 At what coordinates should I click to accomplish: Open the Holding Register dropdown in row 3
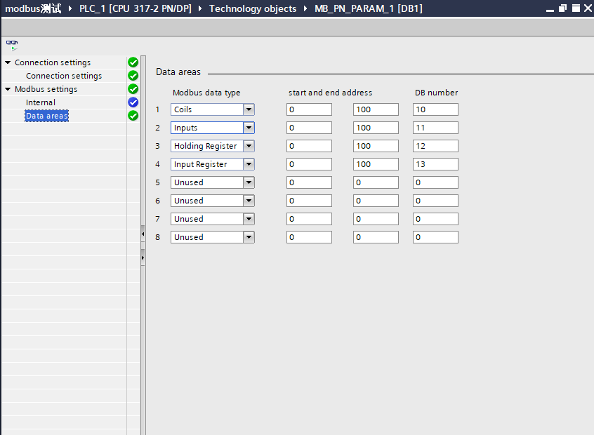coord(249,146)
